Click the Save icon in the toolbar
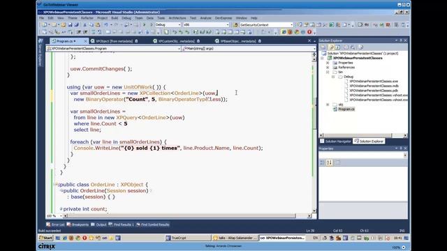The width and height of the screenshot is (447, 251). 70,25
